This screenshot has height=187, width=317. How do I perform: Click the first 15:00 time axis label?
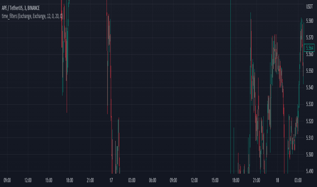[49, 180]
